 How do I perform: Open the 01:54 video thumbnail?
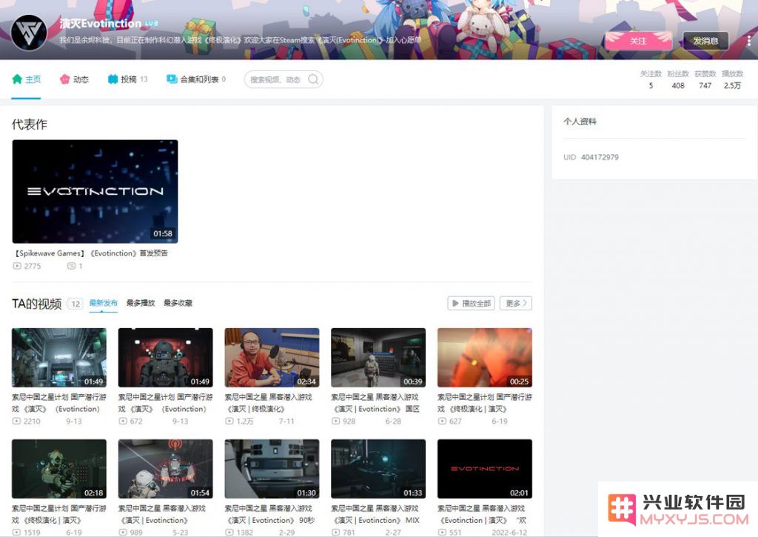tap(165, 469)
